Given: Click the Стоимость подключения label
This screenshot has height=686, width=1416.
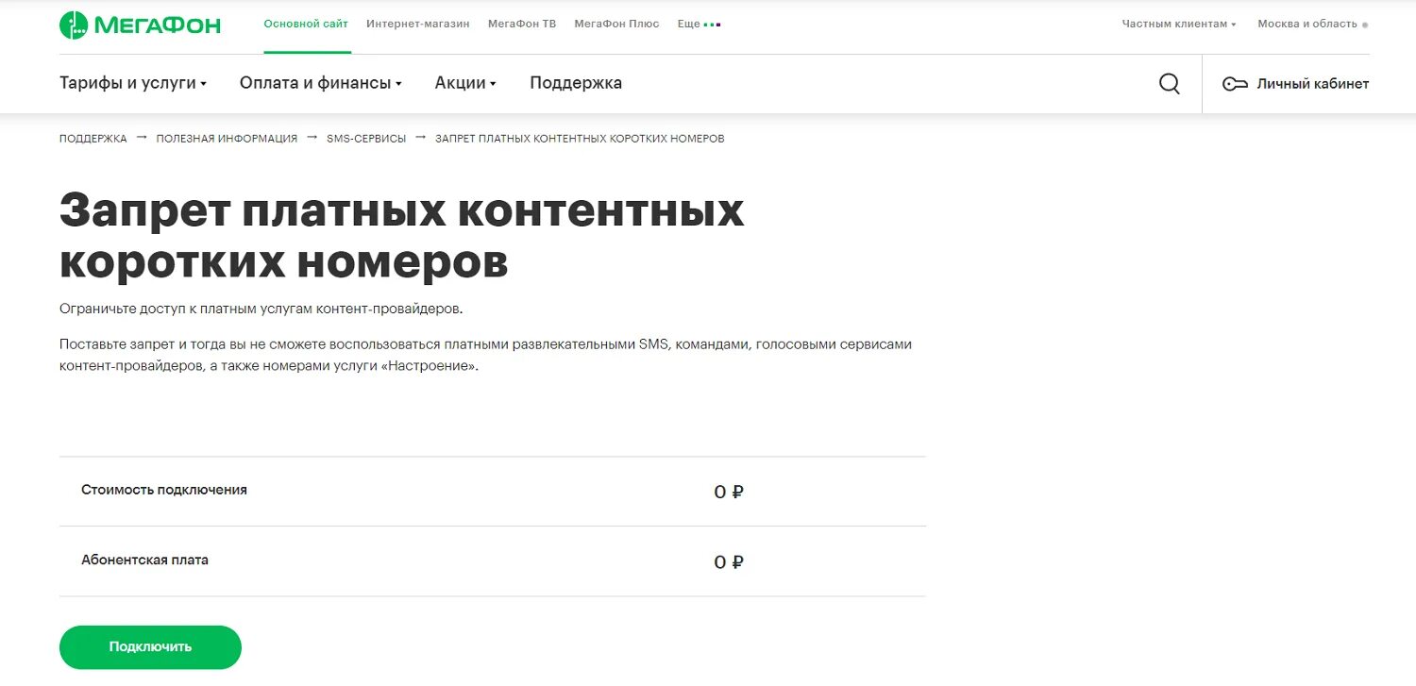Looking at the screenshot, I should [x=164, y=490].
